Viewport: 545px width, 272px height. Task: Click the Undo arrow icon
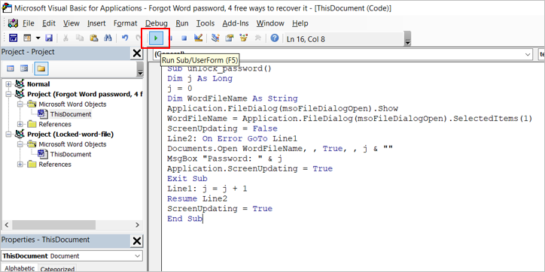tap(125, 38)
